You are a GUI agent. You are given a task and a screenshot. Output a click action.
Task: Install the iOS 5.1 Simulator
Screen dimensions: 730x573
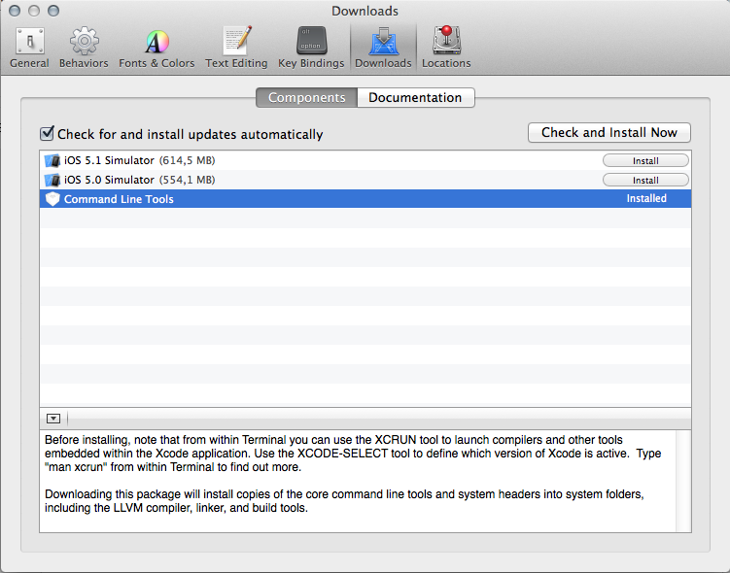point(645,160)
